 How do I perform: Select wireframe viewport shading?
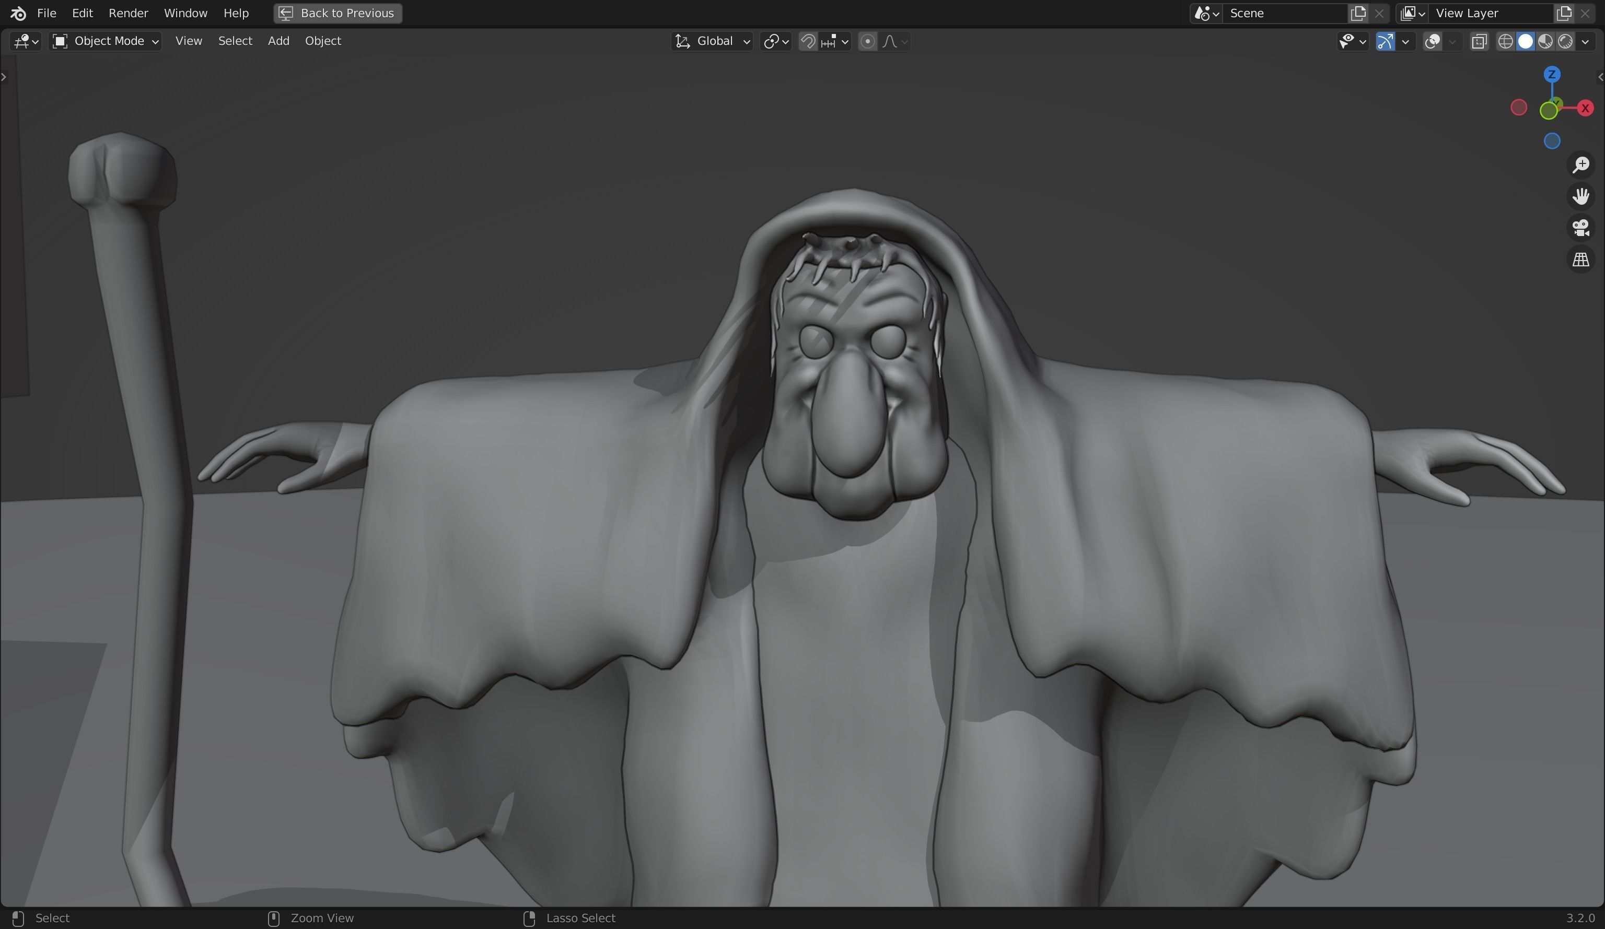coord(1505,41)
